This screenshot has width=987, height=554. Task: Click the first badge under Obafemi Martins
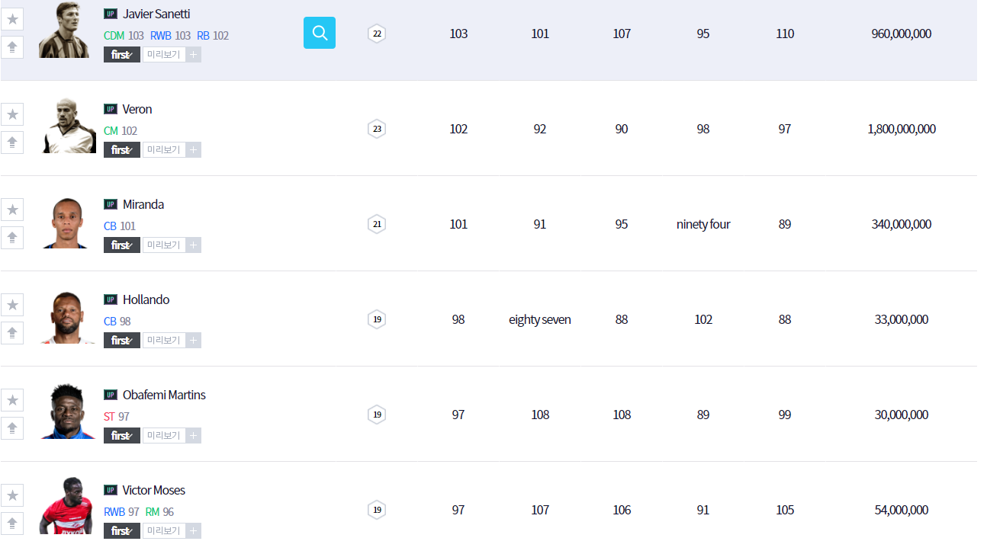(122, 436)
